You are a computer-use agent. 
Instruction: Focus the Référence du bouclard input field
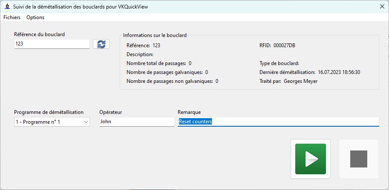click(52, 44)
